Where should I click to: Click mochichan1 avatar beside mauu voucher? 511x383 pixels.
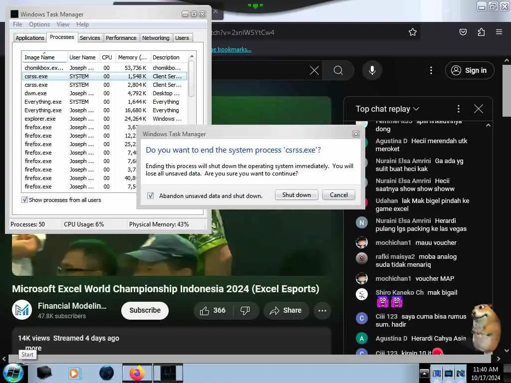click(361, 243)
